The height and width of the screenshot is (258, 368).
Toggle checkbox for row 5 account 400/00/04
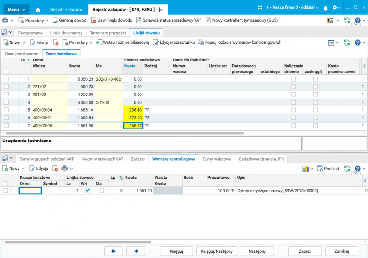pyautogui.click(x=6, y=110)
